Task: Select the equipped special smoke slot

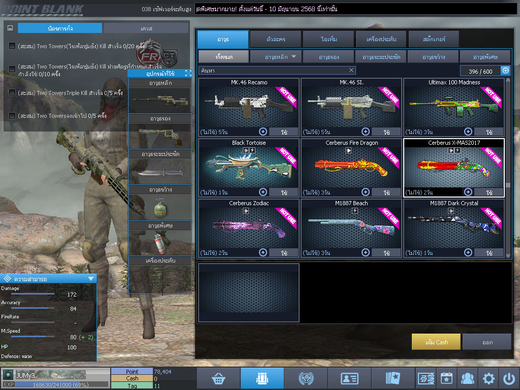Action: pos(160,242)
